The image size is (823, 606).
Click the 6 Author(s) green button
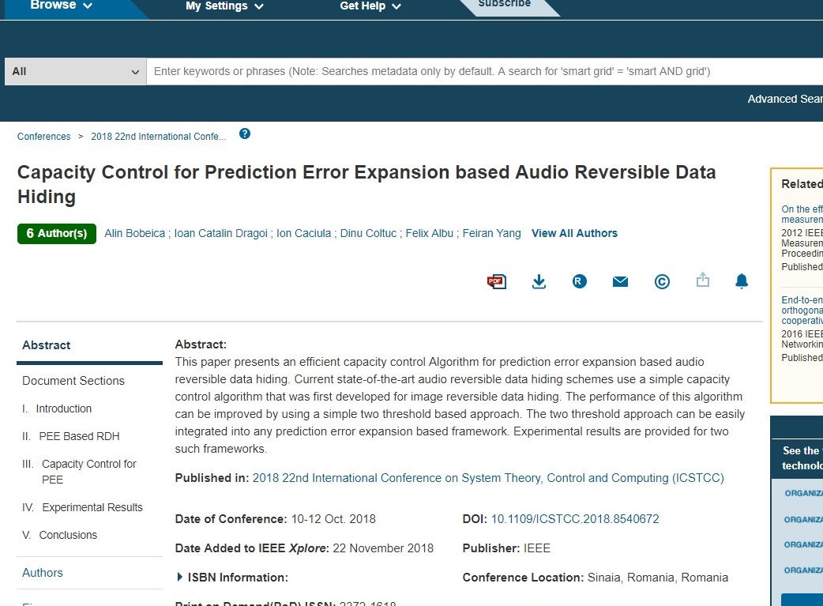[57, 234]
